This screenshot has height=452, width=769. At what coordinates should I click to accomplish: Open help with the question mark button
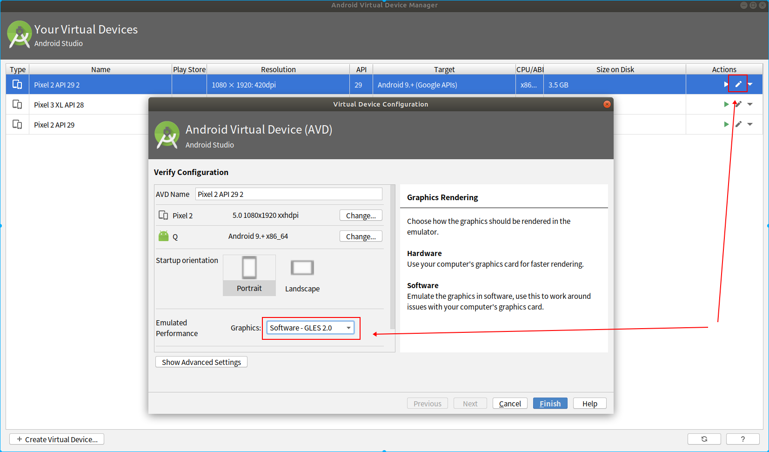(x=743, y=439)
